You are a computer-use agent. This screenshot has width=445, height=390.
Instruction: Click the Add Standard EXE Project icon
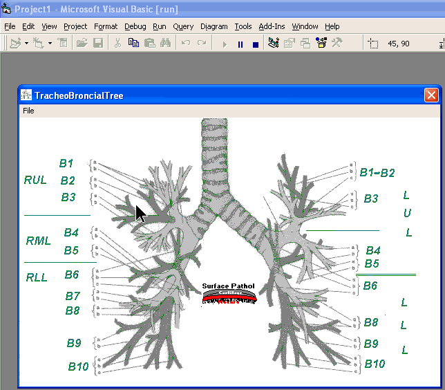point(15,44)
